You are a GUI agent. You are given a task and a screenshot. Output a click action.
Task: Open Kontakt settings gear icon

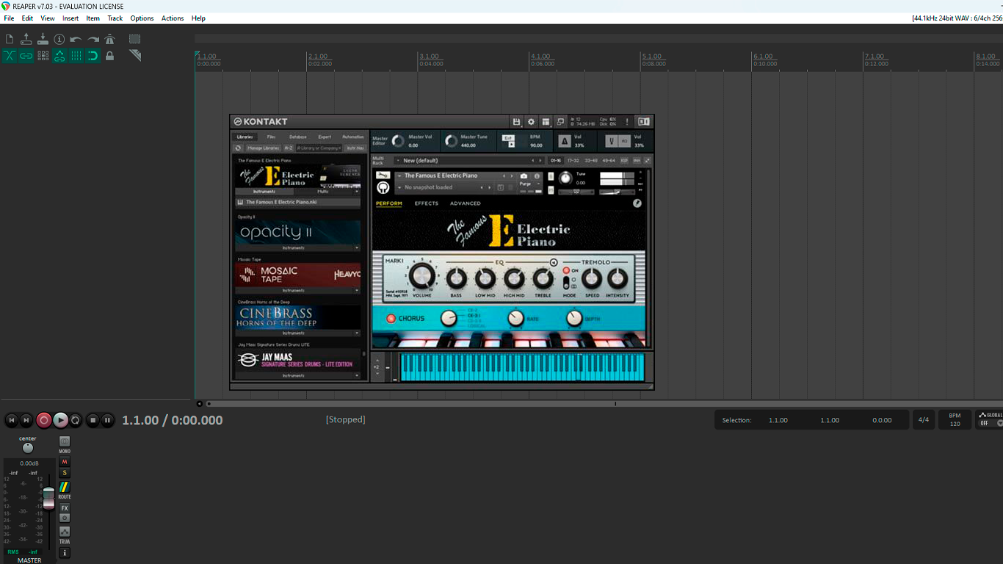[531, 122]
